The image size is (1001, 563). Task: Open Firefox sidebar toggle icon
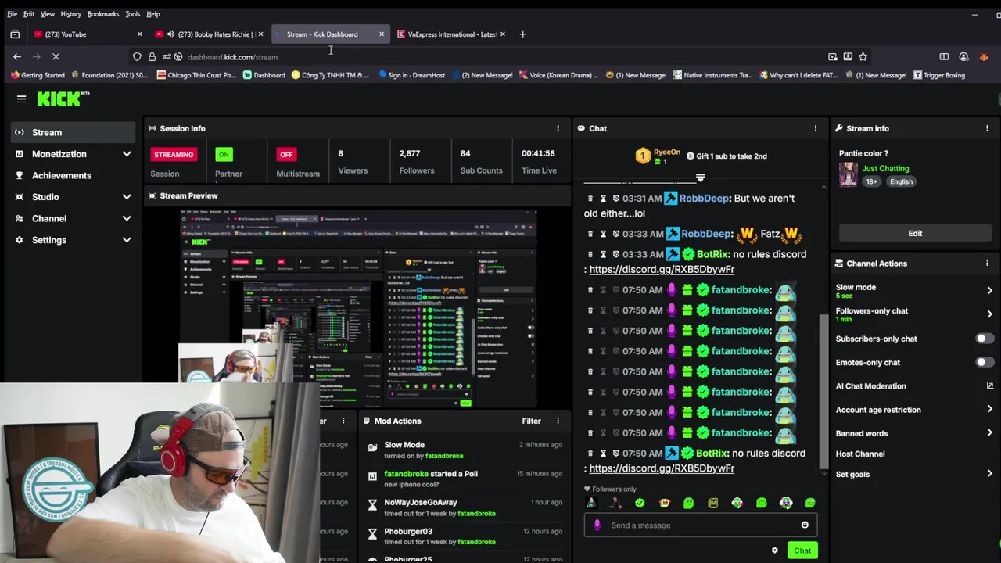coord(944,56)
